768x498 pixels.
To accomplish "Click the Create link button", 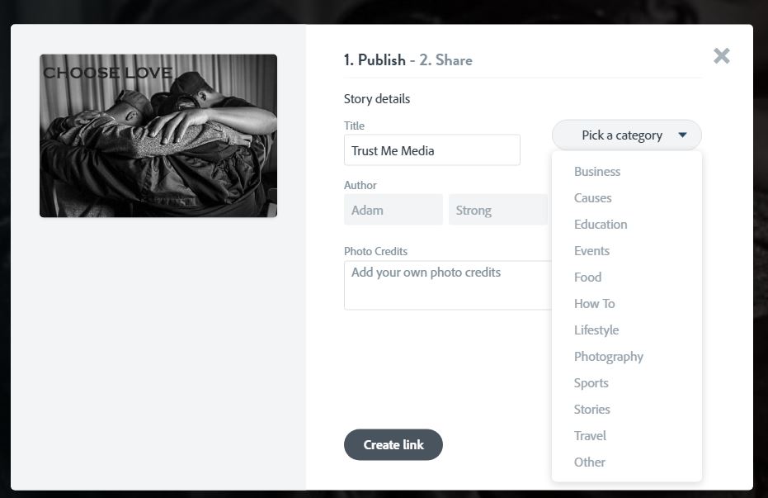I will [x=393, y=444].
